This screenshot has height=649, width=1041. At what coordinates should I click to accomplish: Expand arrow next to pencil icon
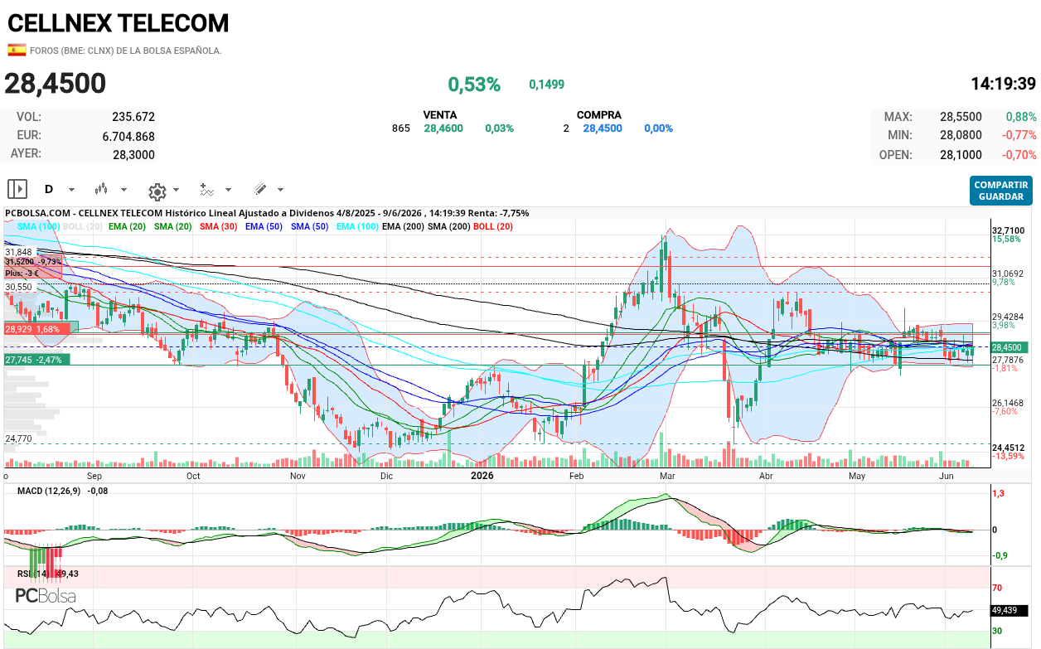(x=281, y=190)
